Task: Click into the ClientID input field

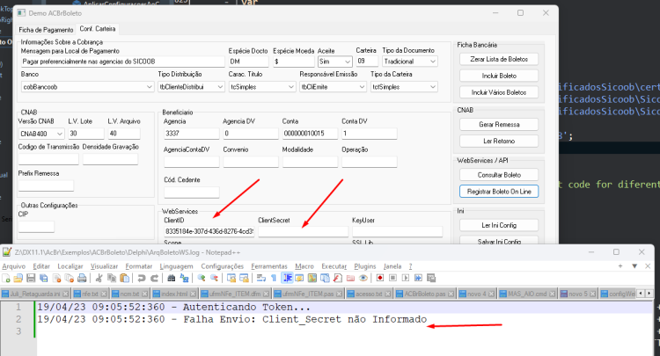Action: [209, 231]
